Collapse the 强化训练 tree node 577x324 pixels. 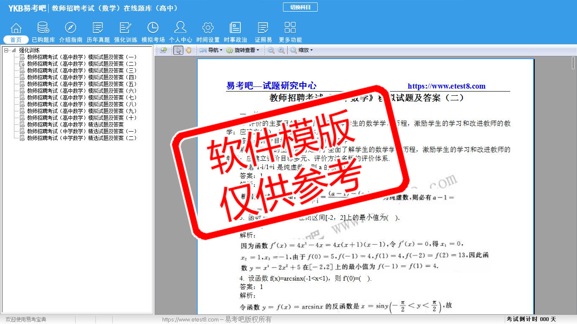(x=6, y=50)
